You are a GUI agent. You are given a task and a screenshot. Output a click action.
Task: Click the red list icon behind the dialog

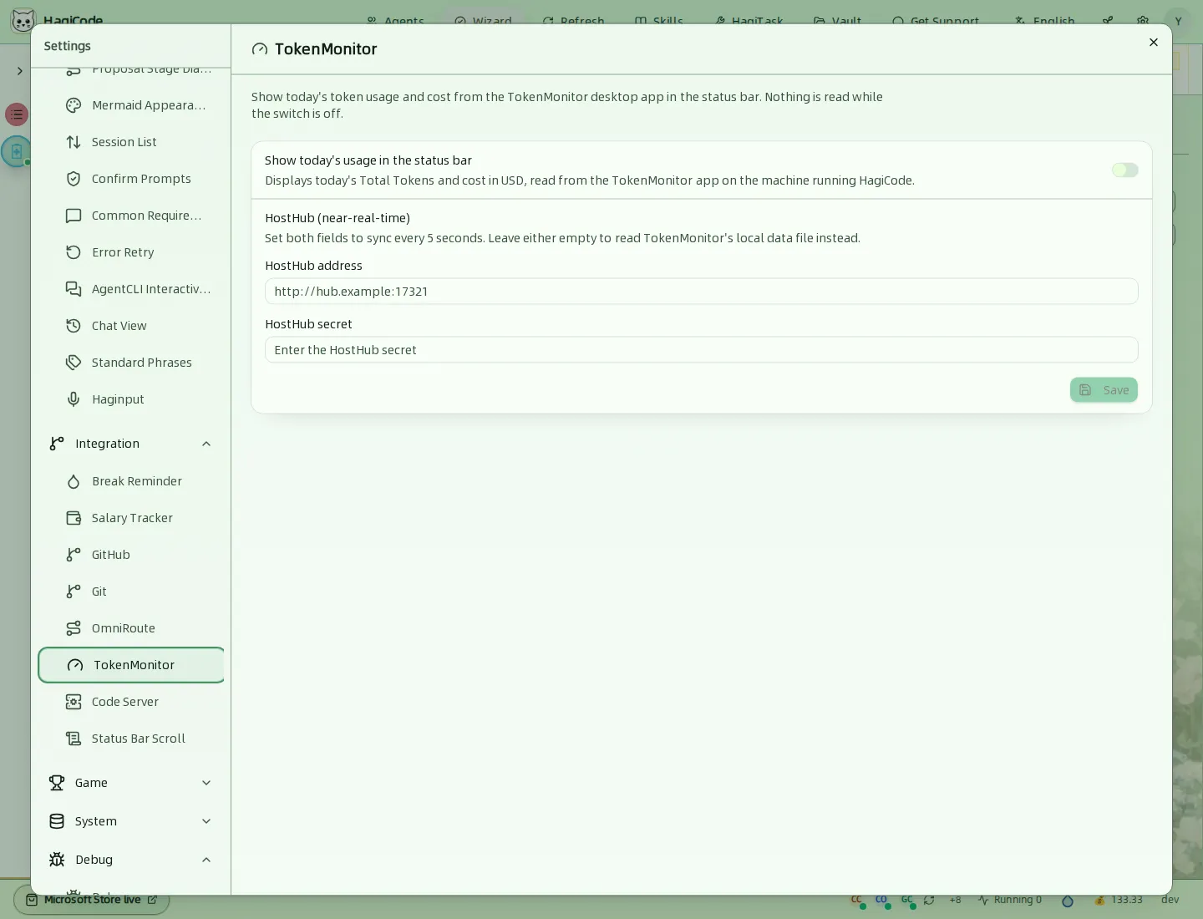[17, 114]
